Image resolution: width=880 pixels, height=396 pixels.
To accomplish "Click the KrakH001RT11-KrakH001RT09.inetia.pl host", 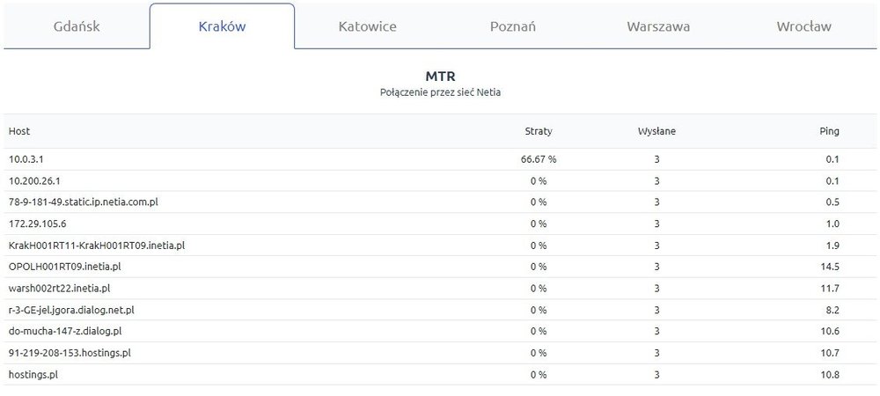I will point(96,246).
